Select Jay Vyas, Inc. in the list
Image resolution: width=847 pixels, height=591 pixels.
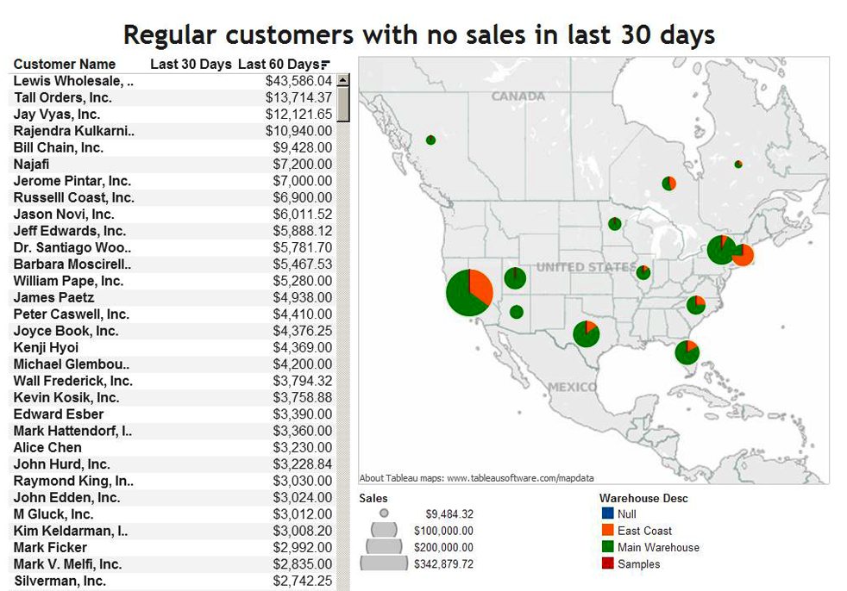[x=57, y=115]
